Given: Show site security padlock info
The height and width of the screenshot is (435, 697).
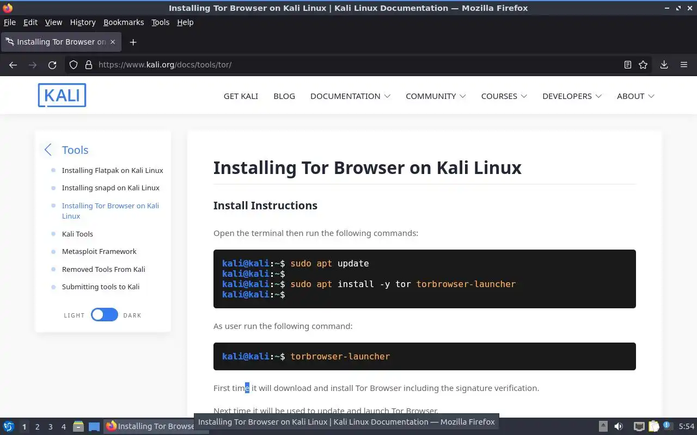Looking at the screenshot, I should pos(89,65).
